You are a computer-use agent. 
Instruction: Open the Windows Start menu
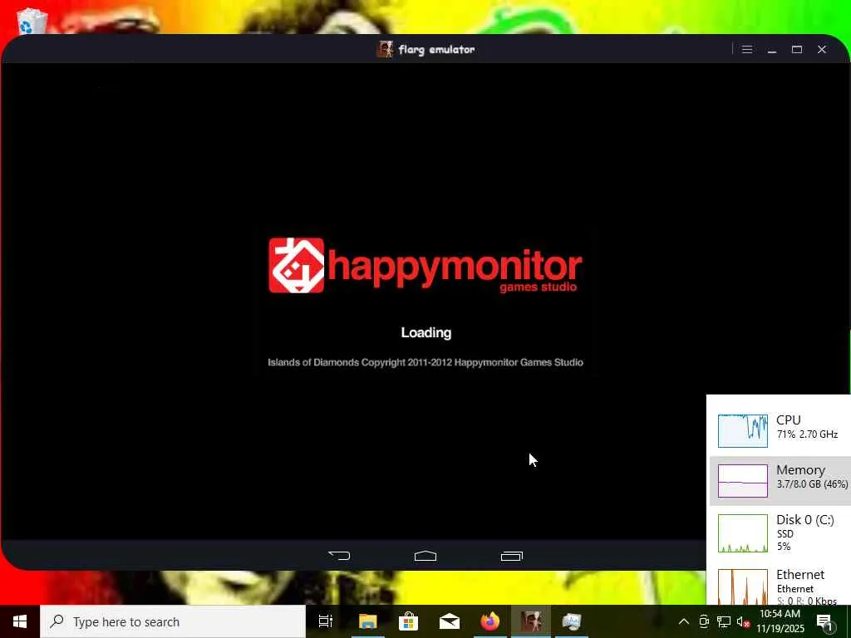pos(20,621)
